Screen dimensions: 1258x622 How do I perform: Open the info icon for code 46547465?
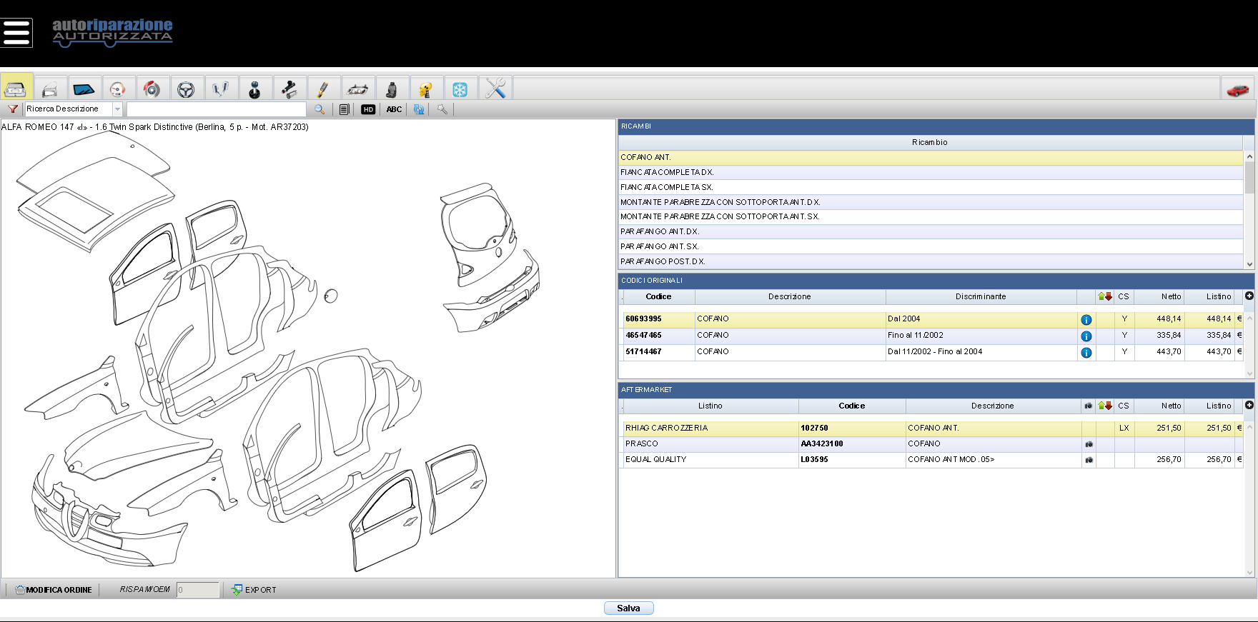1086,336
